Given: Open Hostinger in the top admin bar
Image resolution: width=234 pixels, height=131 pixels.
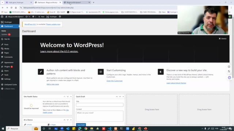Looking at the screenshot, I should coord(52,17).
